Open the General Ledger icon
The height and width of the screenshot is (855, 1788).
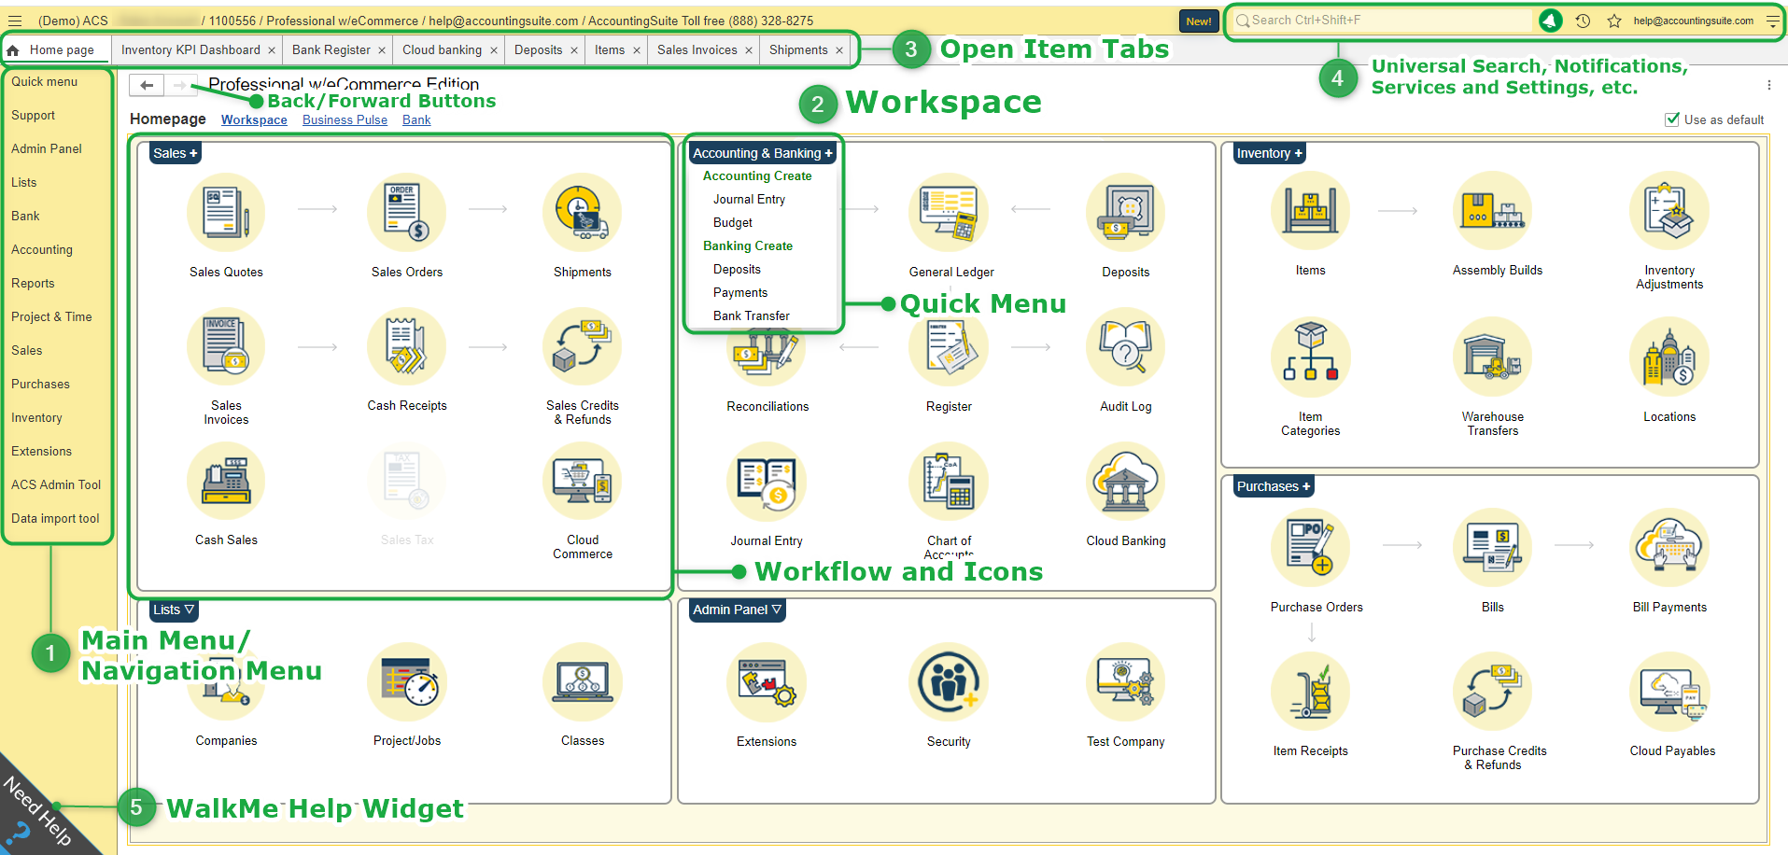949,214
